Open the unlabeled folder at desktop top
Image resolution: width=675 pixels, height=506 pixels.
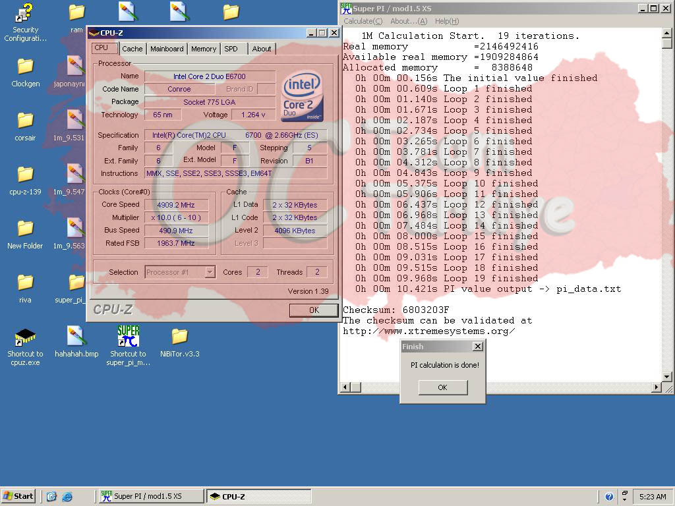(231, 12)
